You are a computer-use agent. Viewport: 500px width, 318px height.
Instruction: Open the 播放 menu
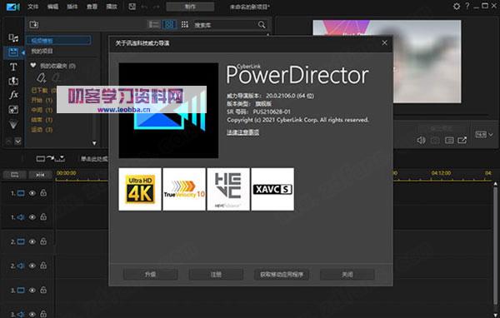[112, 7]
